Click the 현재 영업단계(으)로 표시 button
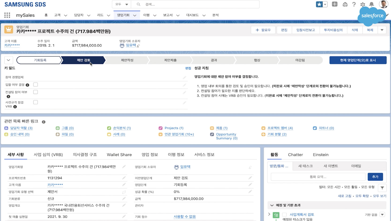The height and width of the screenshot is (221, 391). click(x=358, y=60)
